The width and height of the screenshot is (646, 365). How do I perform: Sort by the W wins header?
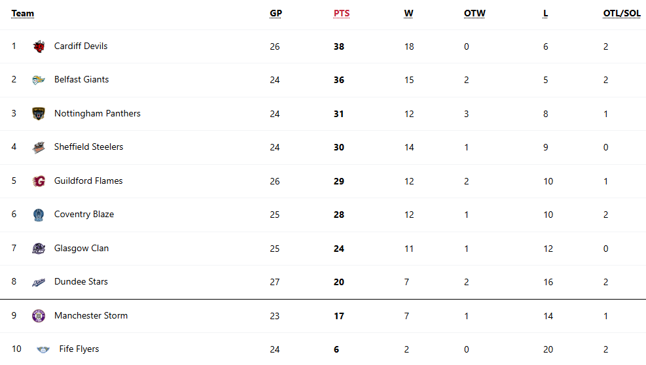pos(408,13)
